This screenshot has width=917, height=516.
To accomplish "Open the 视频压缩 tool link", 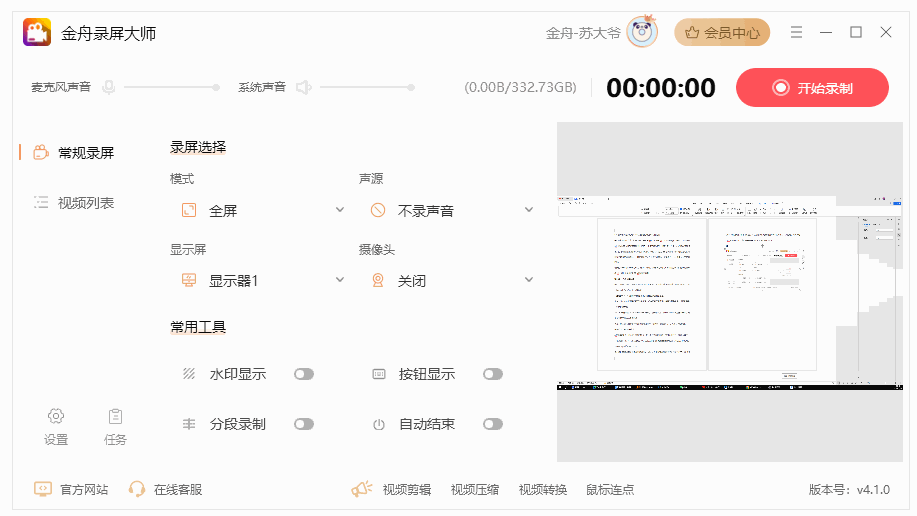I will (x=475, y=490).
